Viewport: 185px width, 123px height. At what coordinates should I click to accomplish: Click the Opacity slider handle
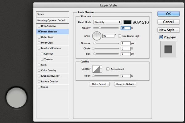click(100, 28)
